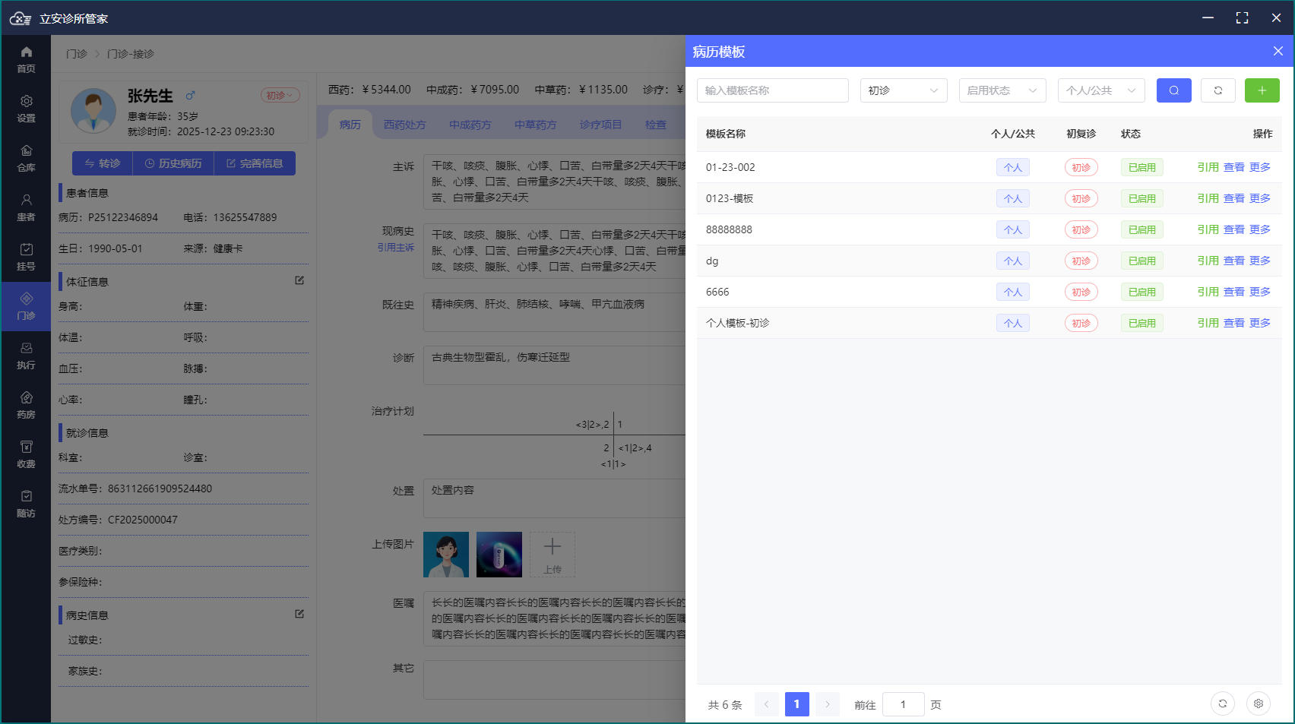The width and height of the screenshot is (1295, 724).
Task: Expand the 初诊 tag dropdown on patient card
Action: 280,96
